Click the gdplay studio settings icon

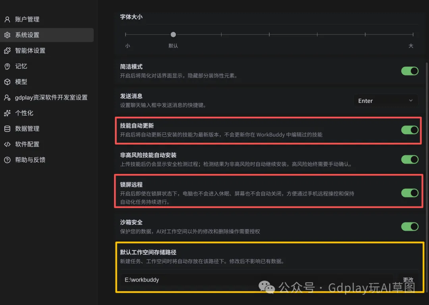tap(8, 97)
